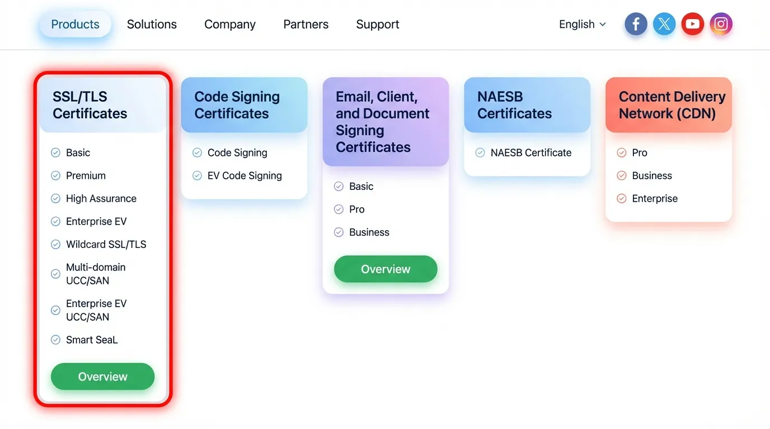Viewport: 770px width, 429px height.
Task: Open the YouTube channel icon
Action: point(693,24)
